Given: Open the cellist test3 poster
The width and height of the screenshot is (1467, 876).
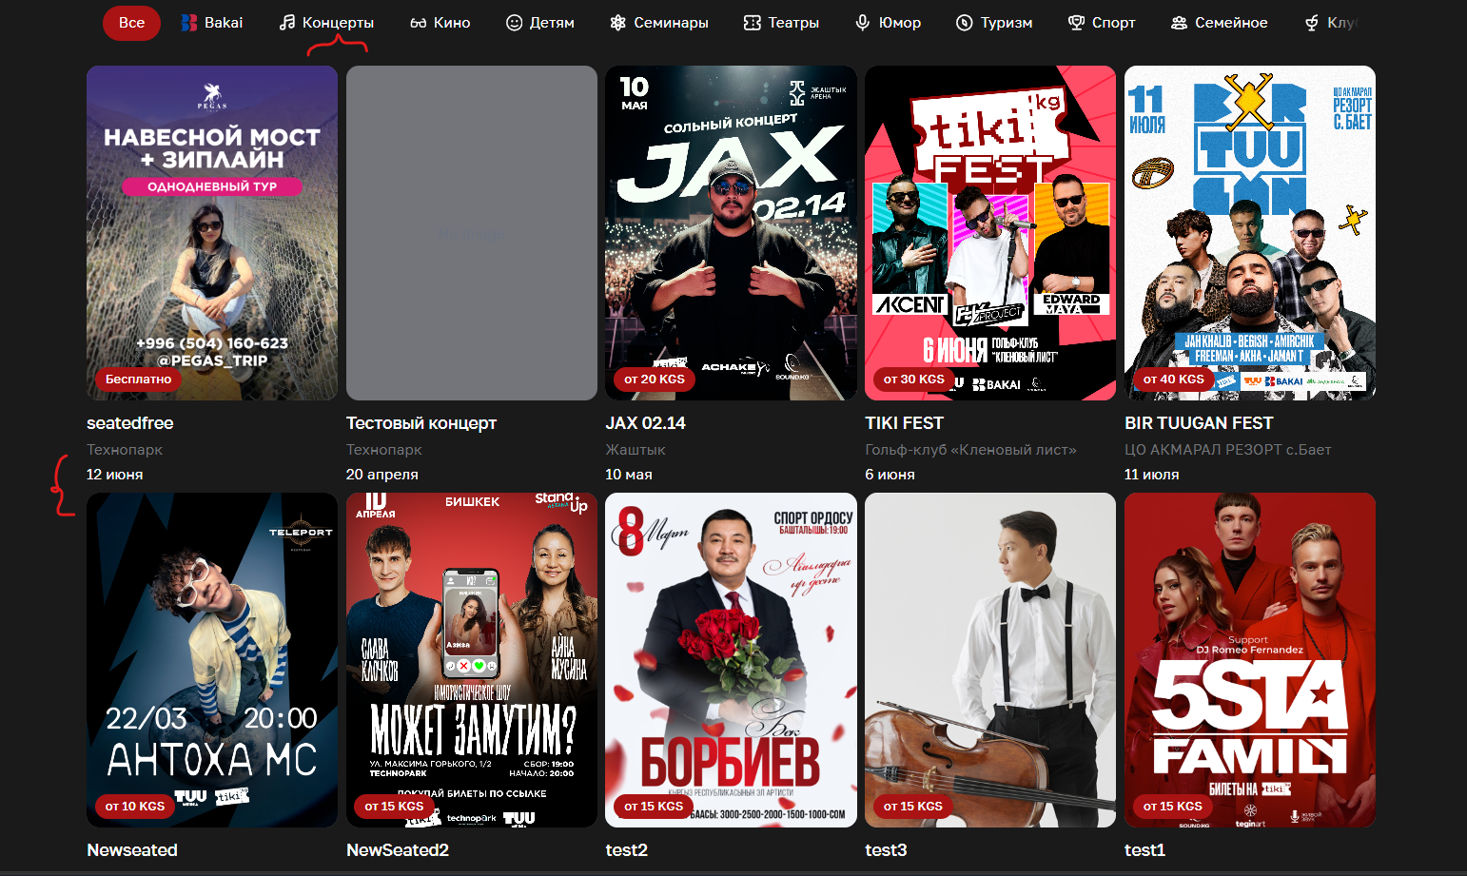Looking at the screenshot, I should 990,660.
